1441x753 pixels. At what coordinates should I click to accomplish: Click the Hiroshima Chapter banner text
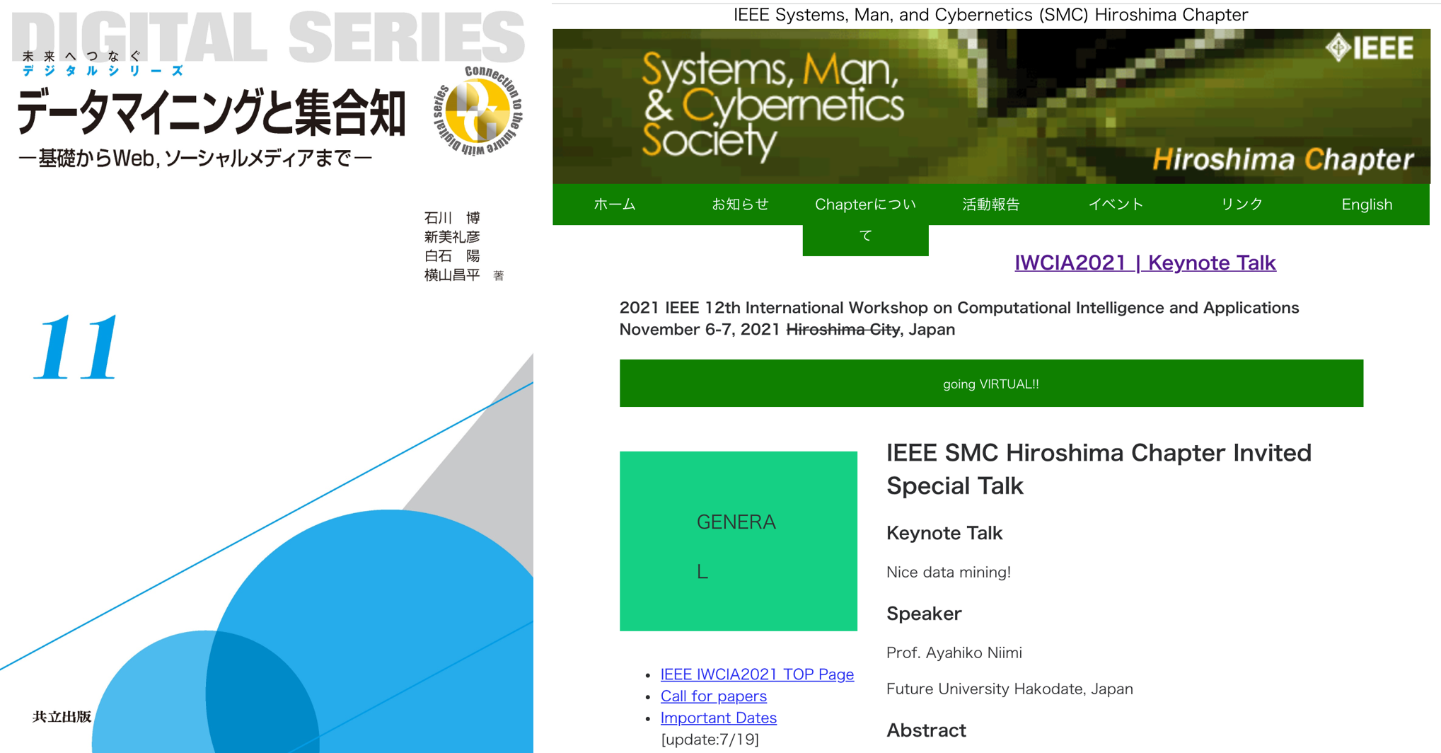pyautogui.click(x=1282, y=160)
